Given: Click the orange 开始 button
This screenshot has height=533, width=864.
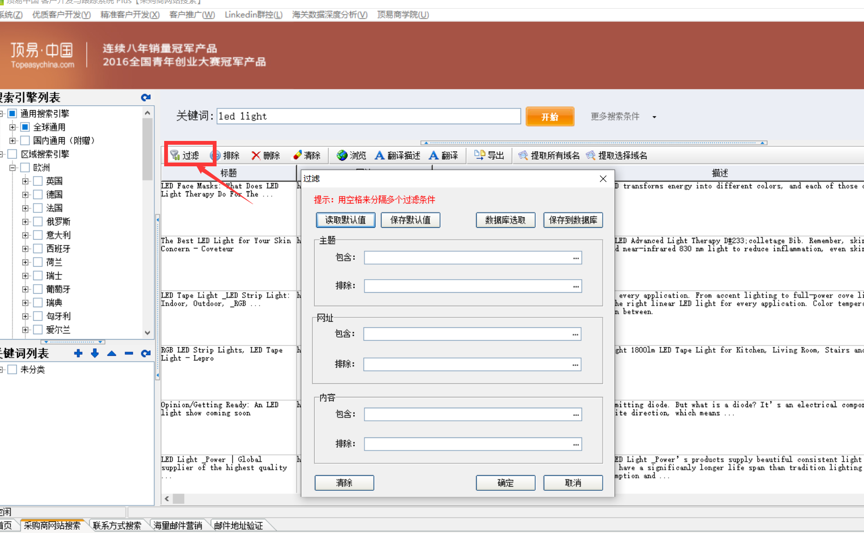Looking at the screenshot, I should 550,117.
